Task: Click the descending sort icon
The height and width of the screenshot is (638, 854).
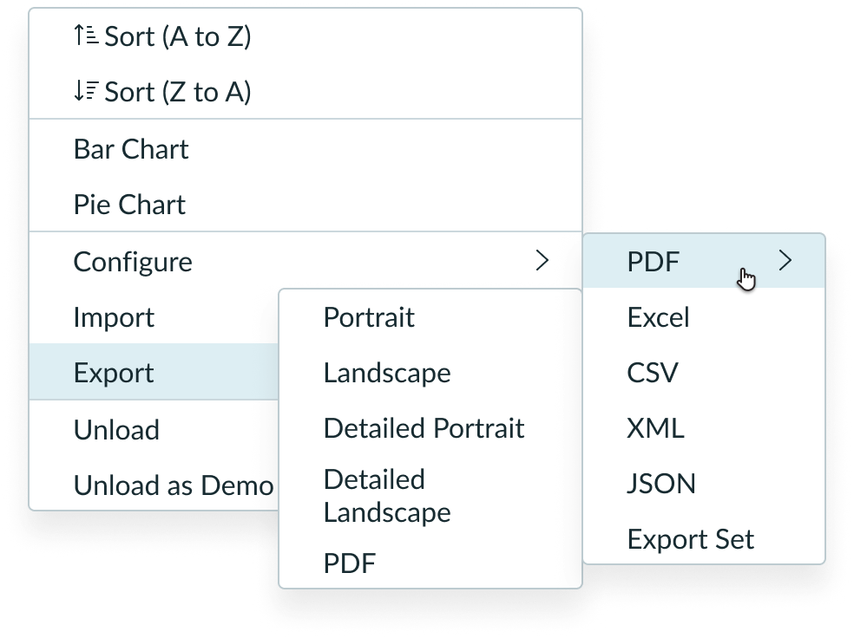Action: coord(84,91)
